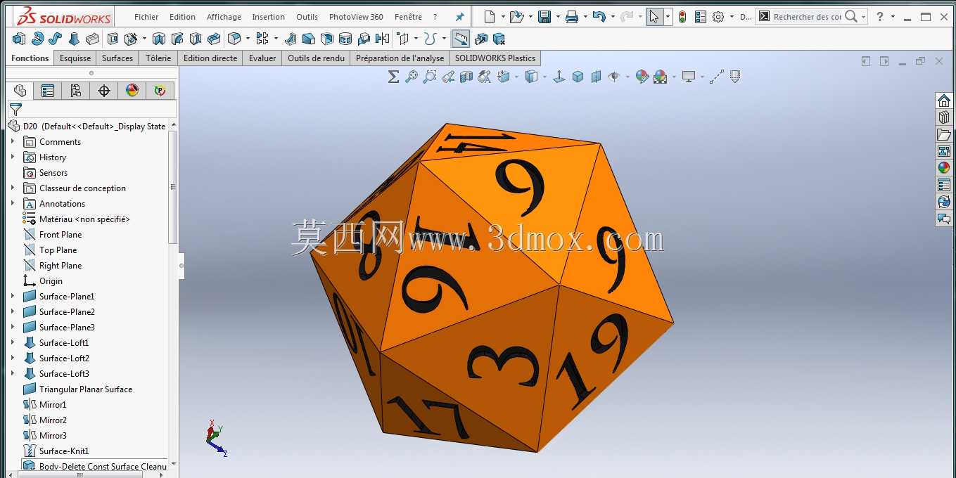This screenshot has width=956, height=478.
Task: Click the Zoom to Area icon
Action: (430, 77)
